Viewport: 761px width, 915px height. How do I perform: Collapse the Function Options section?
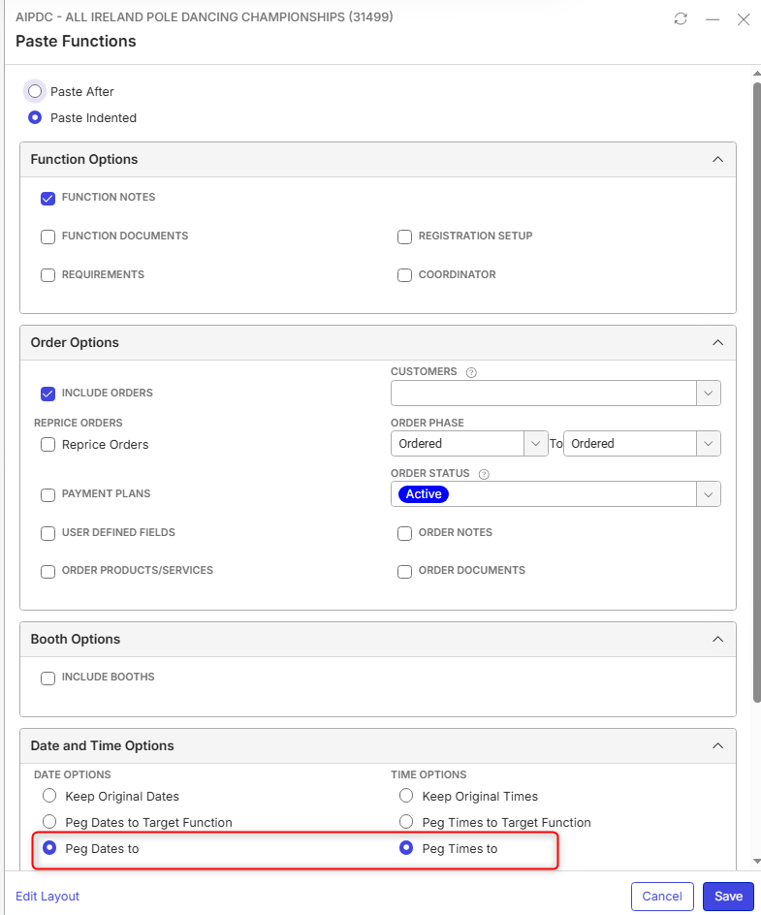pyautogui.click(x=717, y=159)
